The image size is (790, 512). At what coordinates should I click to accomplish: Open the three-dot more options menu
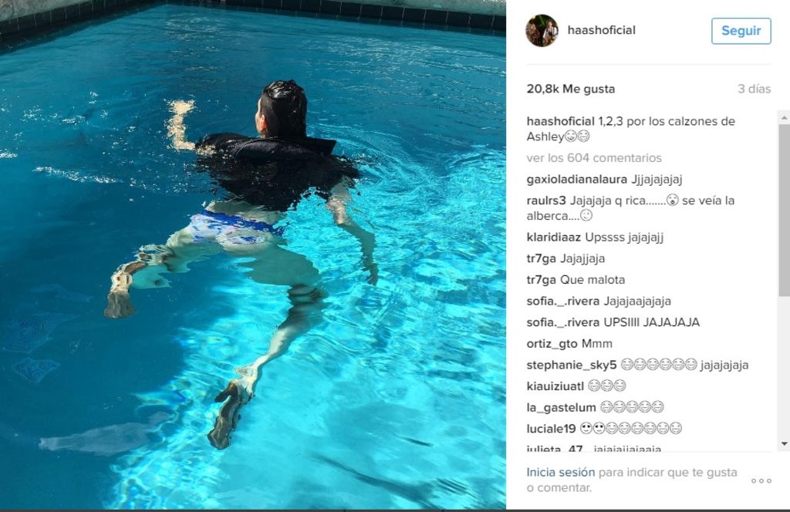click(761, 481)
